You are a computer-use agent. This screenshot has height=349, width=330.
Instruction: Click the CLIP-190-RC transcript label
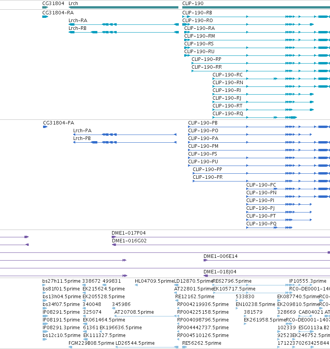pos(227,75)
